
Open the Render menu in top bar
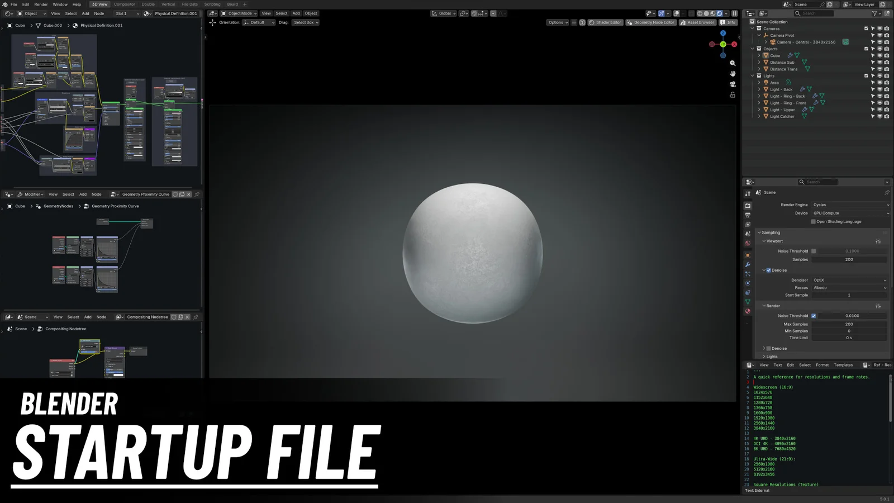41,4
